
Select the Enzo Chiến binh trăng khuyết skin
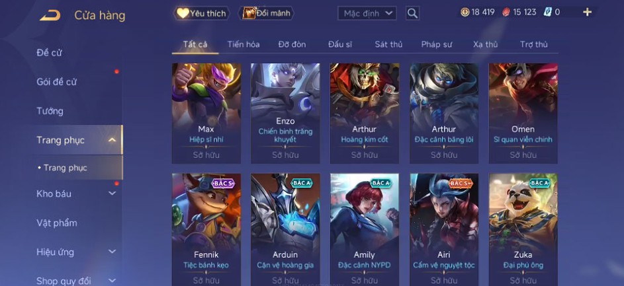click(285, 113)
